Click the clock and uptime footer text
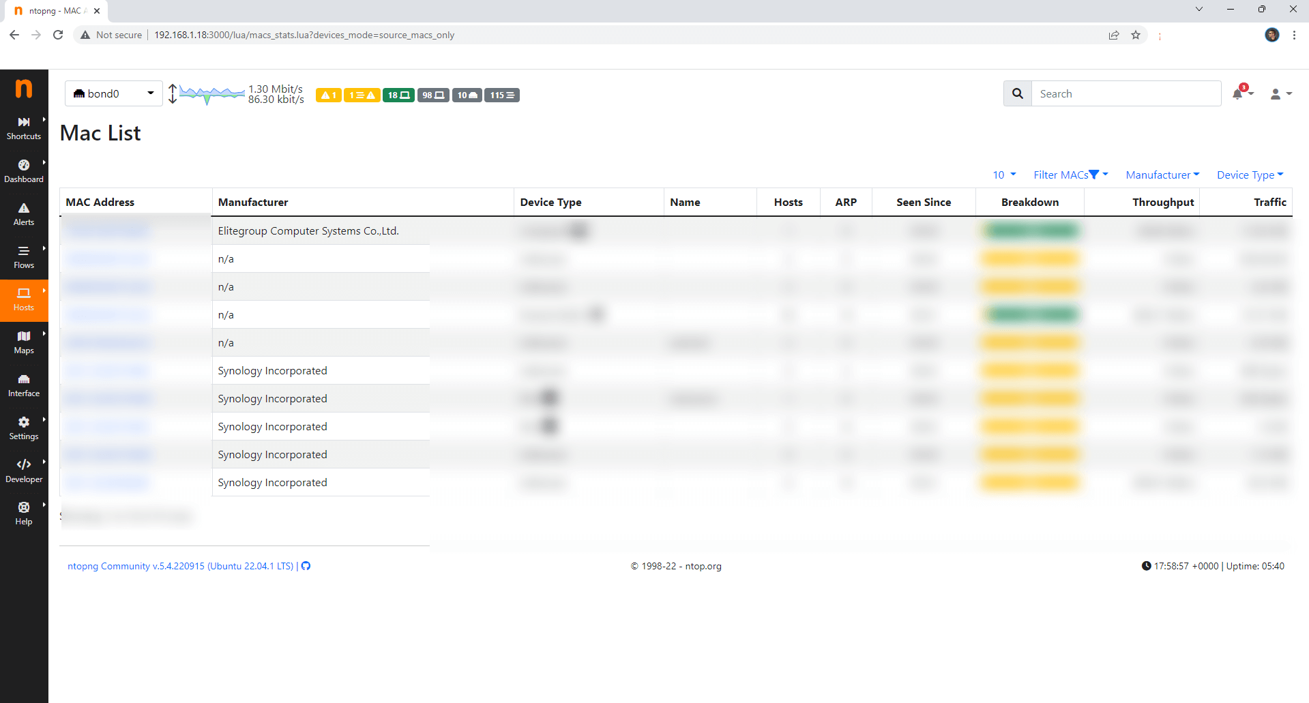Screen dimensions: 1309x703 1213,566
